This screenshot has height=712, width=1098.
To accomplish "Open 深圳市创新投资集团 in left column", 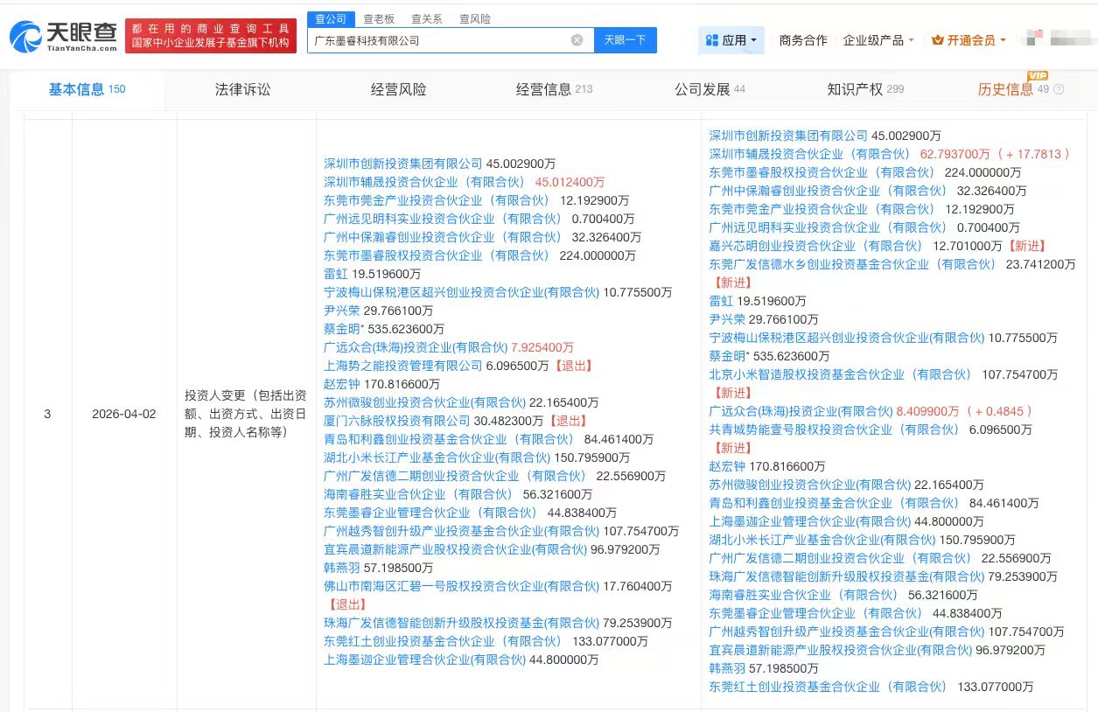I will point(403,164).
